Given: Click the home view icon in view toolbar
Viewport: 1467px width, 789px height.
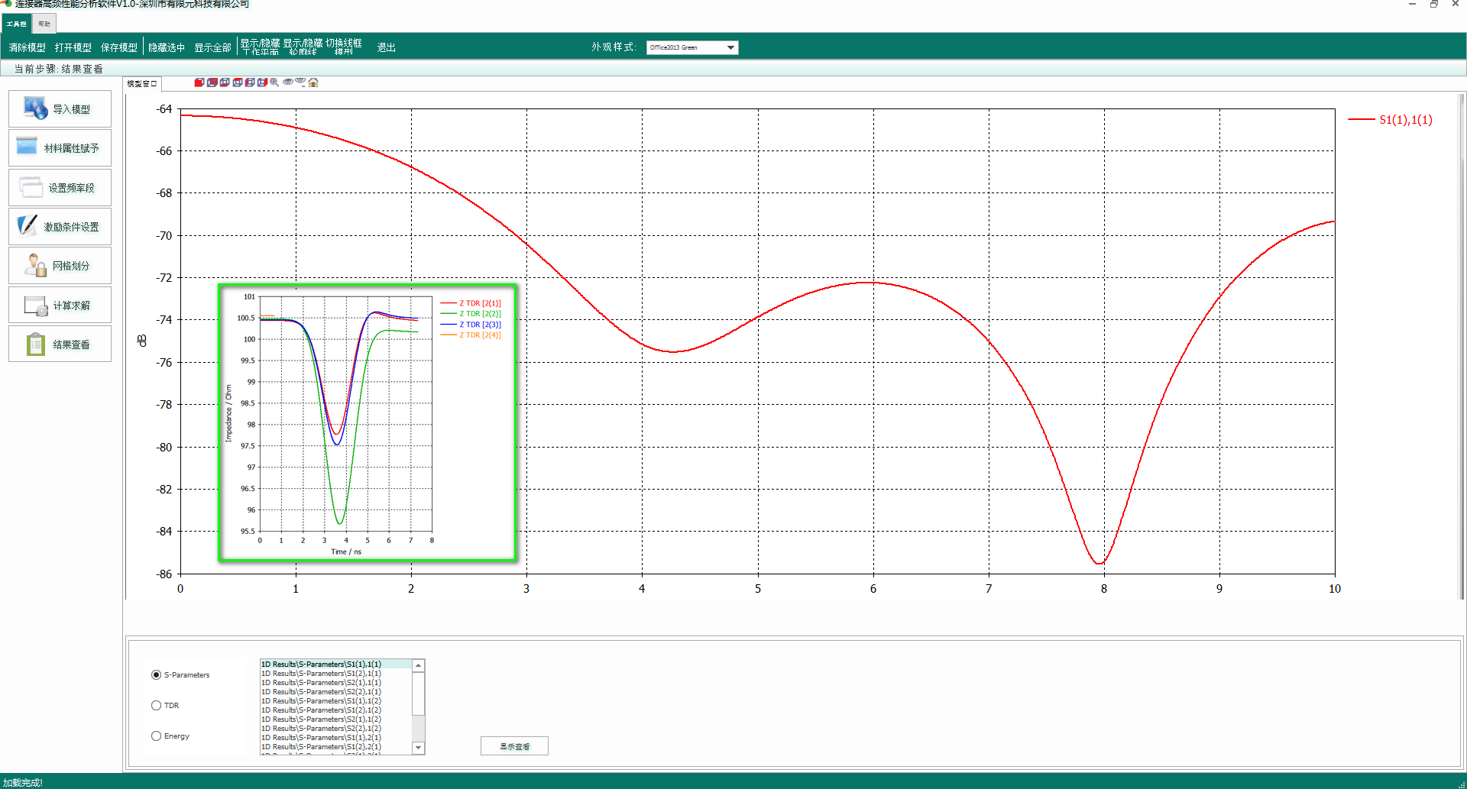Looking at the screenshot, I should pyautogui.click(x=313, y=82).
